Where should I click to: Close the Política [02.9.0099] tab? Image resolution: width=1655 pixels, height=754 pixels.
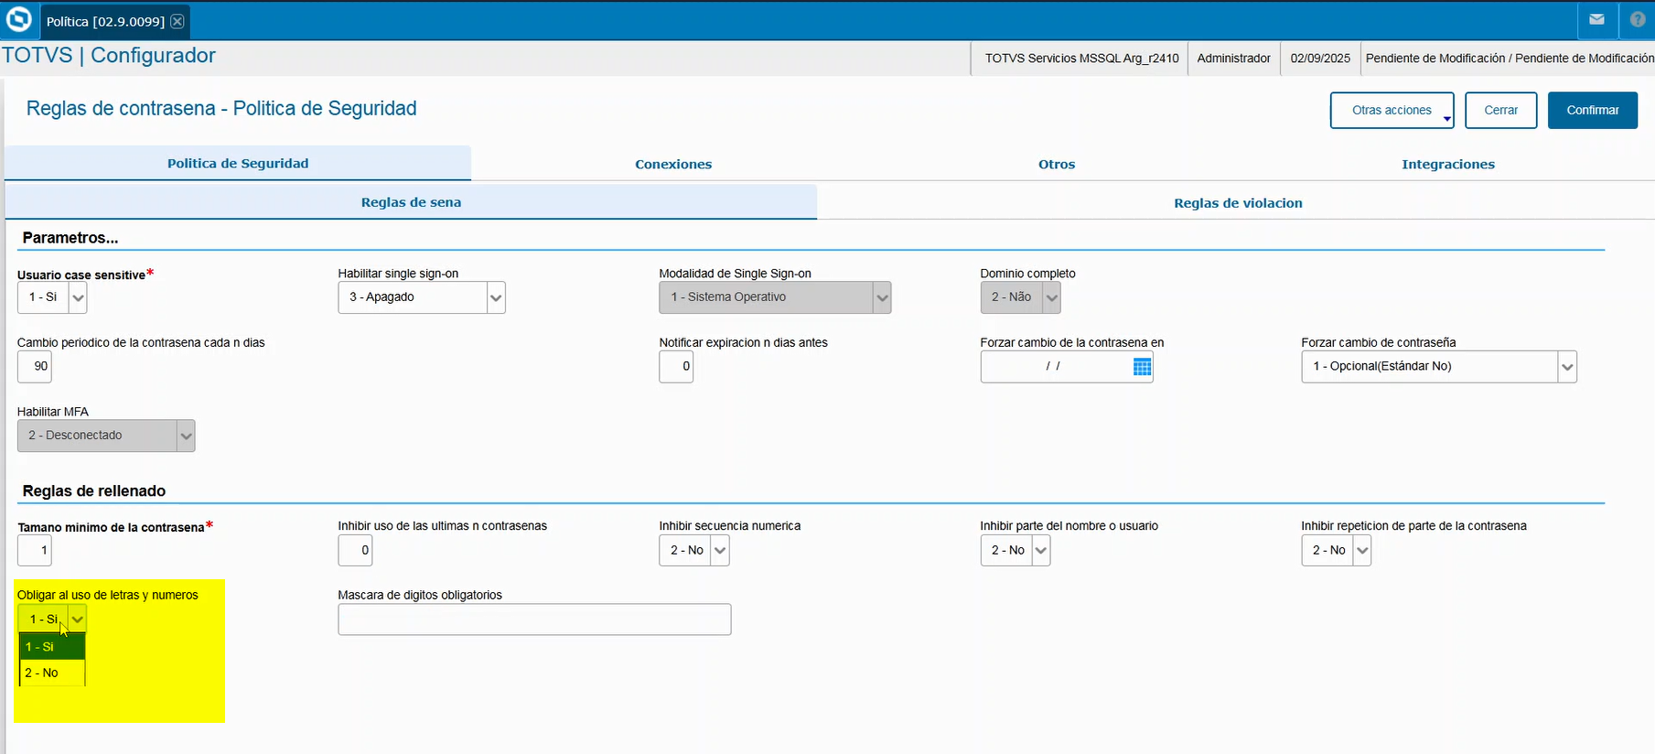click(177, 21)
